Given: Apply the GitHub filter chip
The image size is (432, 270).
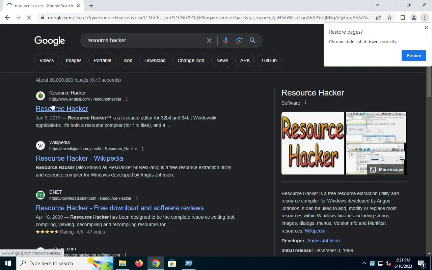Looking at the screenshot, I should click(x=269, y=60).
